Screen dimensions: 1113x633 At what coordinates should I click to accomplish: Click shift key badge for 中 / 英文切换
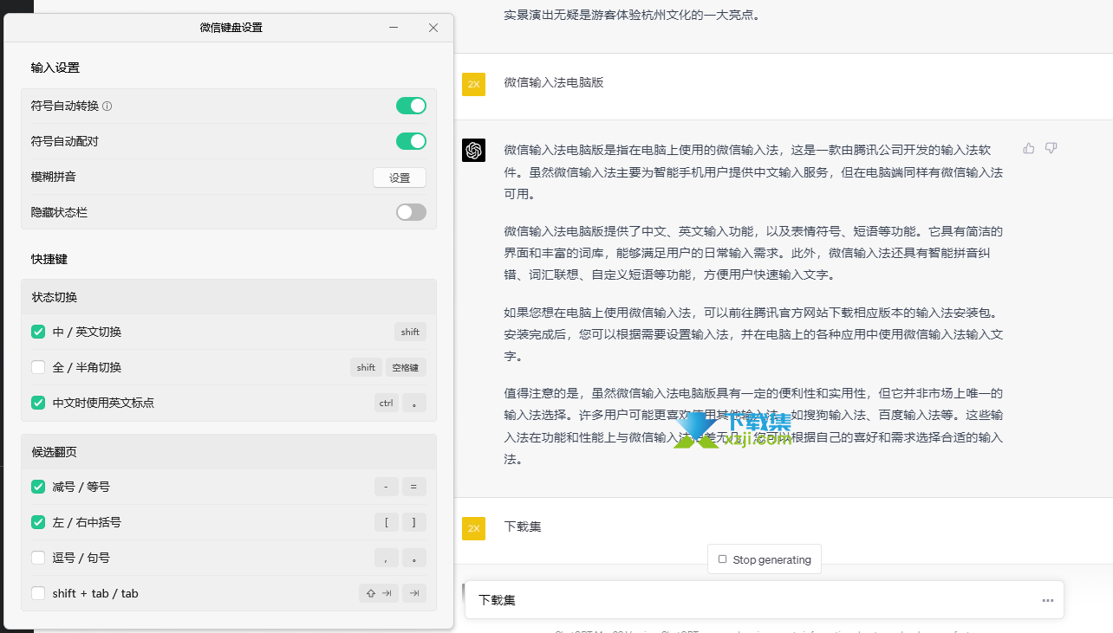410,332
